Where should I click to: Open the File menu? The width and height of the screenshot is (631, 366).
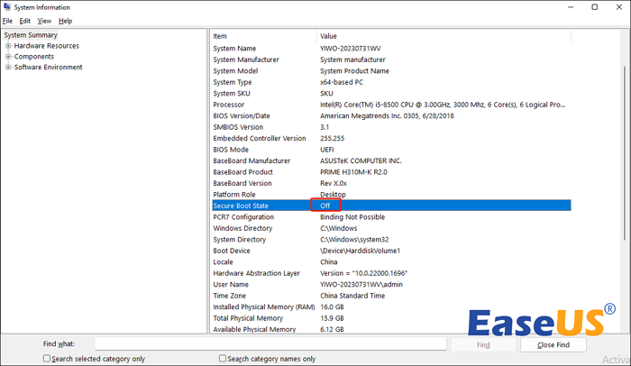pos(7,21)
